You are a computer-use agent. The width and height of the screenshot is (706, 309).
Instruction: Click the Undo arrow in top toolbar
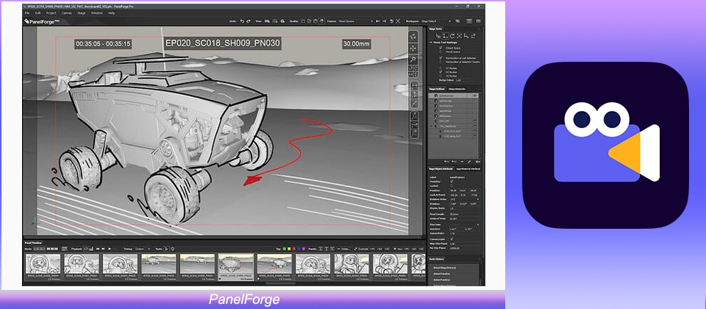tap(242, 21)
